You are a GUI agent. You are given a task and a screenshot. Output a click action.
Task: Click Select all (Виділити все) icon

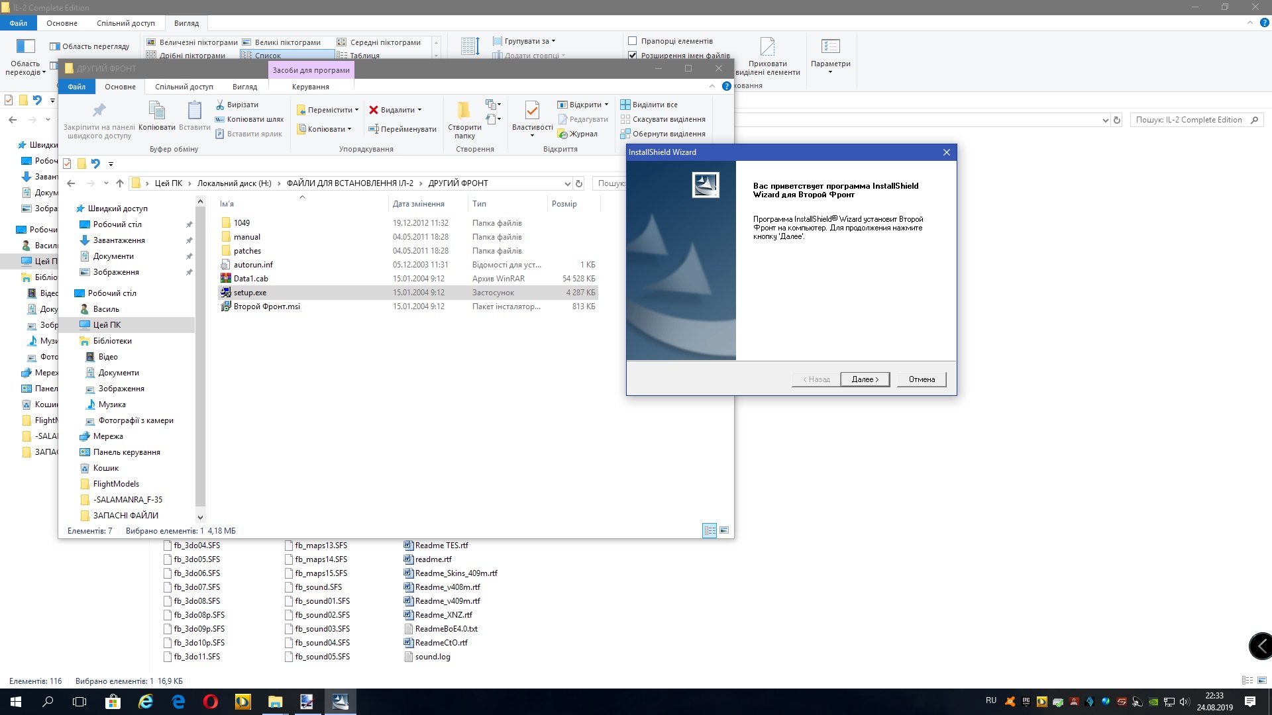click(x=625, y=105)
